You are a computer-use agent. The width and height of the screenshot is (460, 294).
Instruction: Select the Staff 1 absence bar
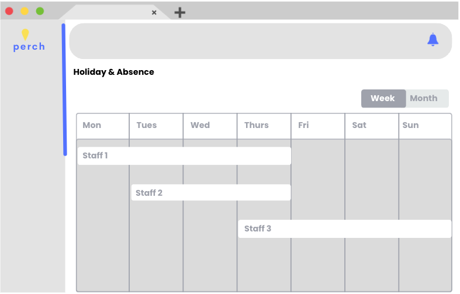coord(184,156)
